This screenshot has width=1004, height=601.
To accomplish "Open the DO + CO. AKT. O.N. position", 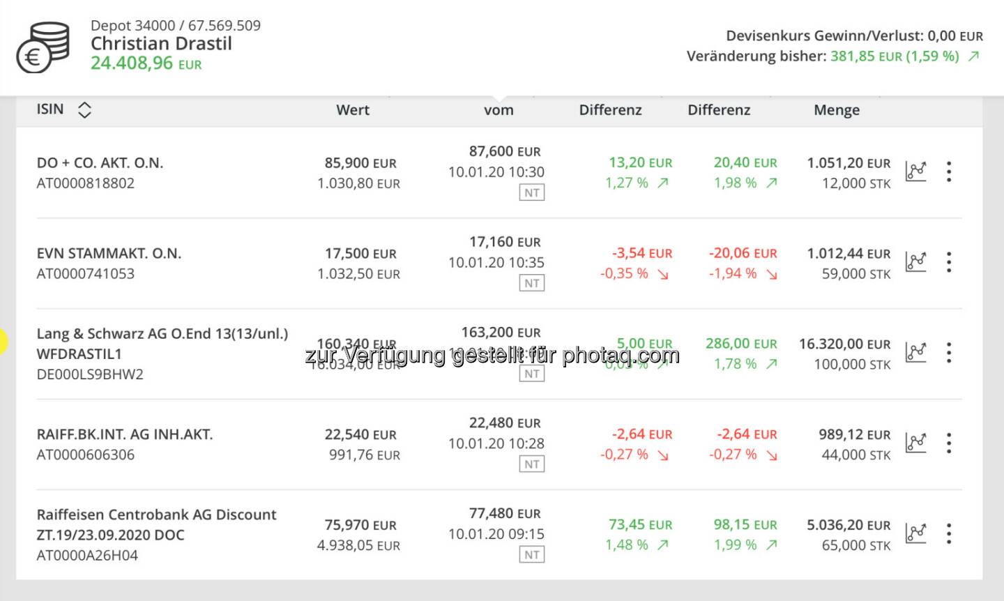I will click(x=100, y=163).
